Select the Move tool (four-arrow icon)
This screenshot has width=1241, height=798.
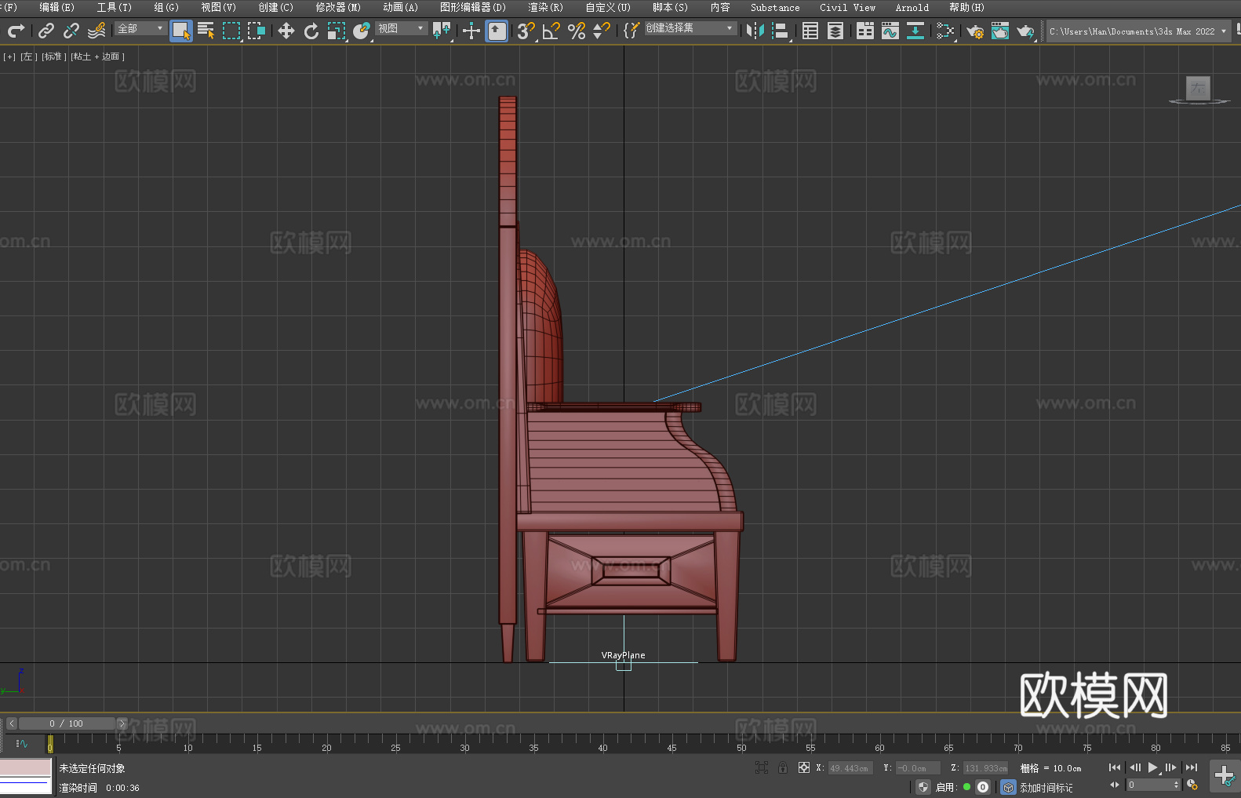(286, 31)
